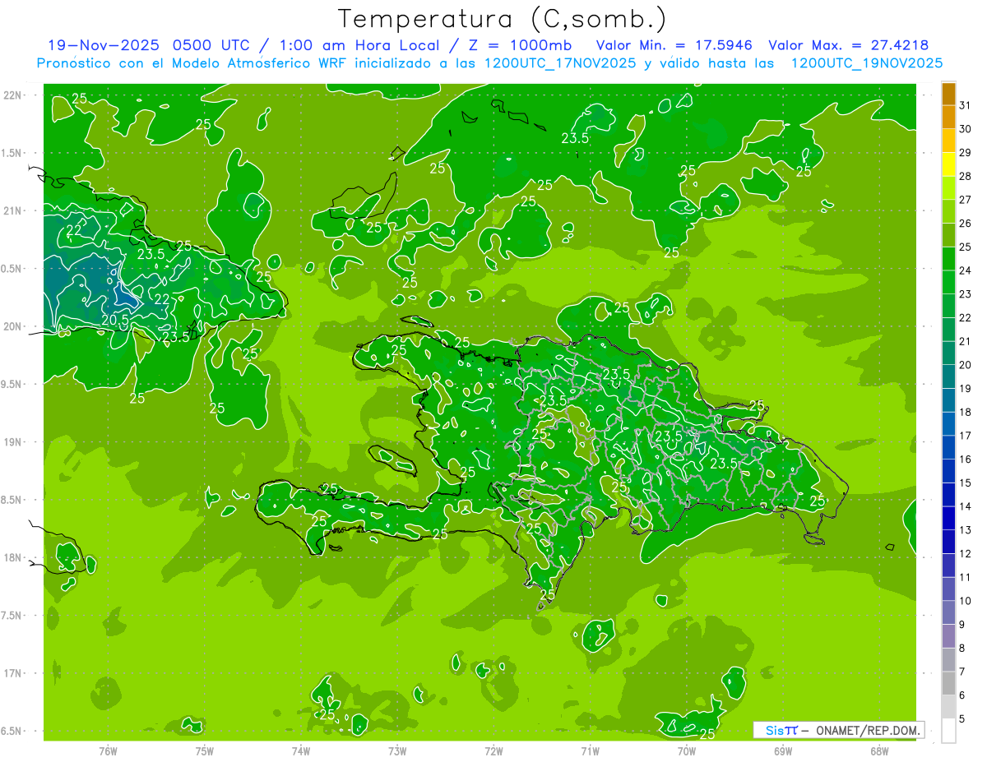
Task: Click the legend value "7" on the color scale
Action: click(x=962, y=672)
